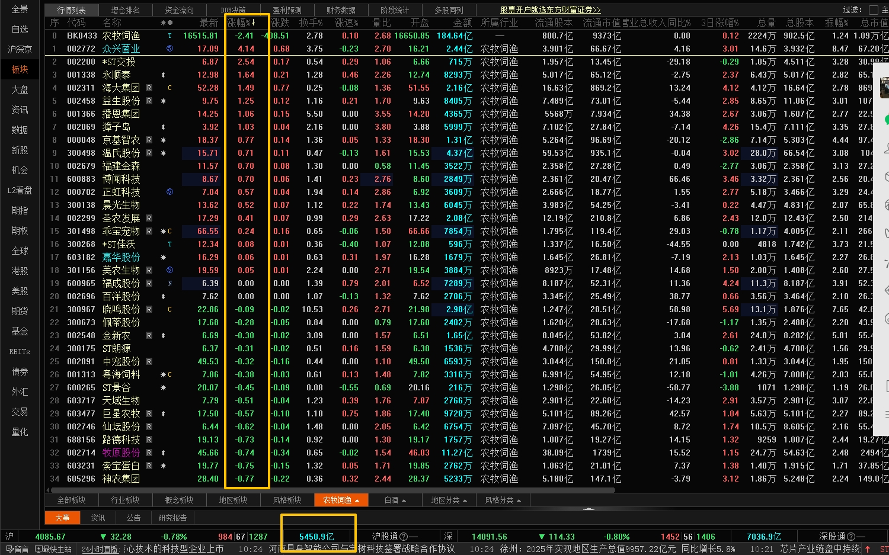
Task: Switch to the 资金流向 tab
Action: tap(179, 10)
